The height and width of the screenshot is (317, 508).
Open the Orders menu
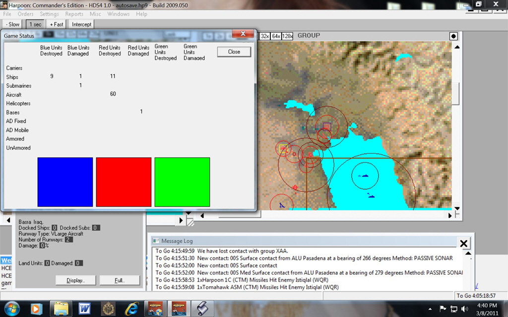click(26, 14)
